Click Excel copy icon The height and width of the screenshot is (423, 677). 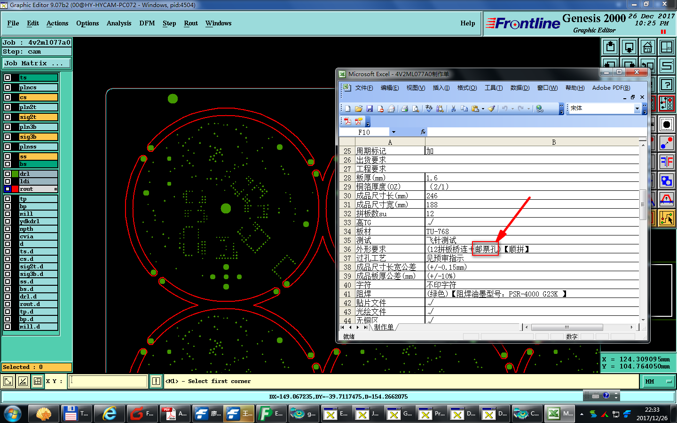[x=464, y=109]
